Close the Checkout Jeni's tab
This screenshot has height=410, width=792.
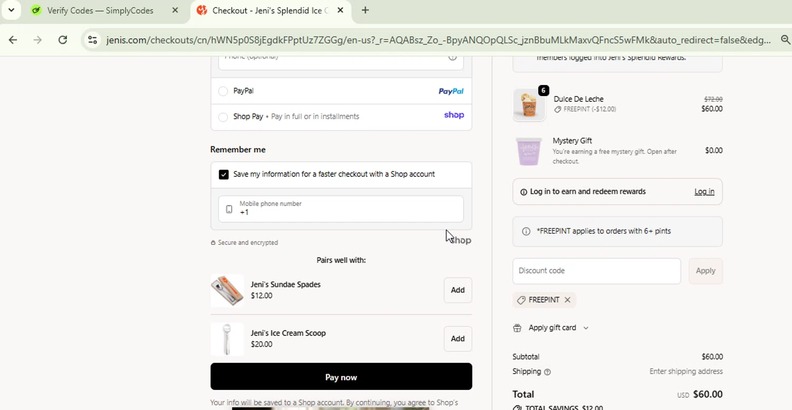pos(341,10)
